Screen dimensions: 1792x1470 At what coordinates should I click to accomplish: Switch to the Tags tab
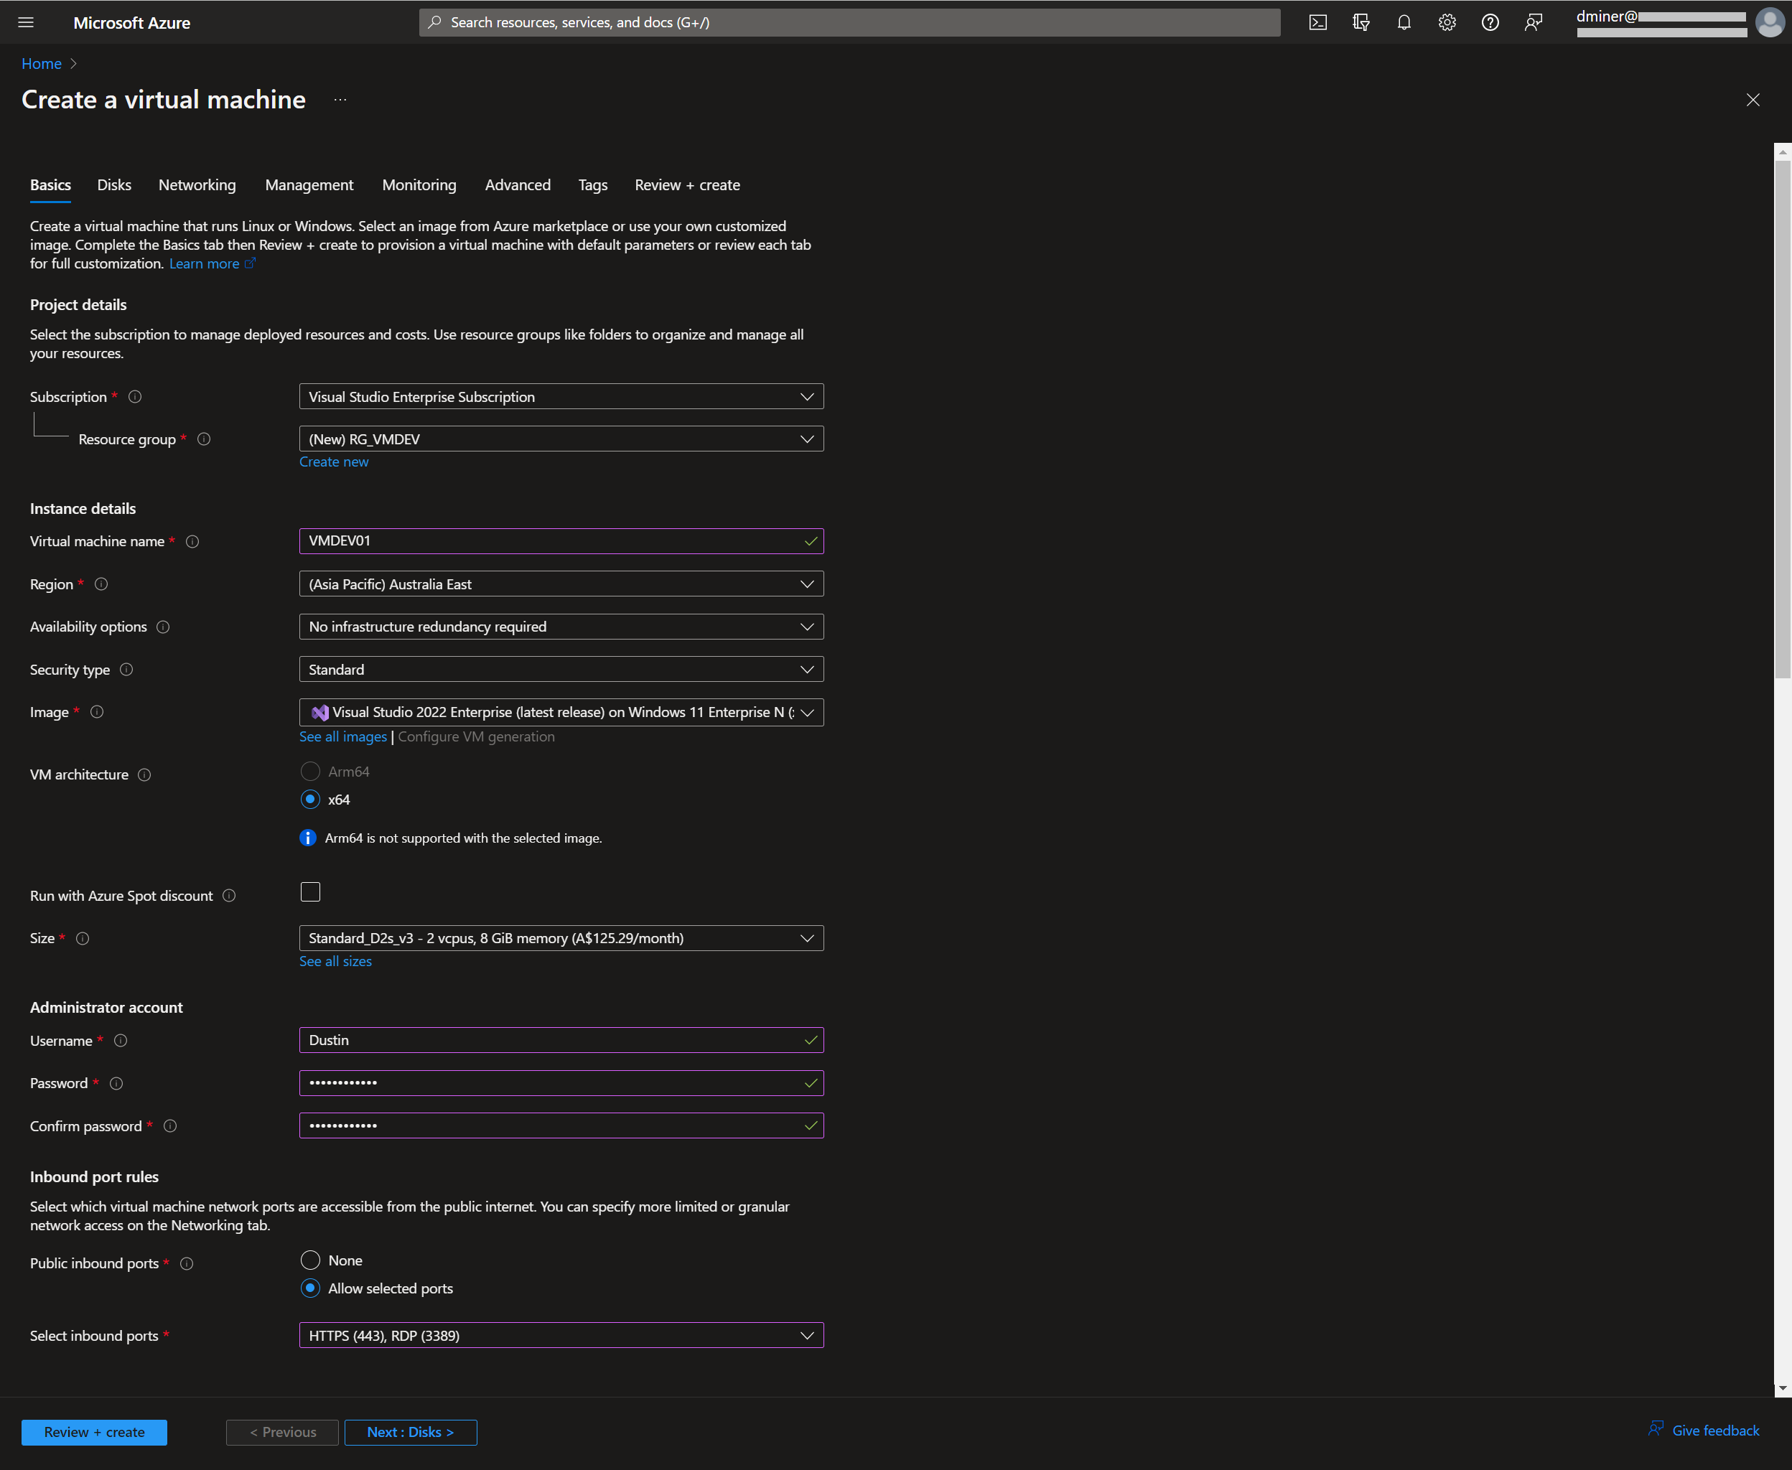(593, 184)
